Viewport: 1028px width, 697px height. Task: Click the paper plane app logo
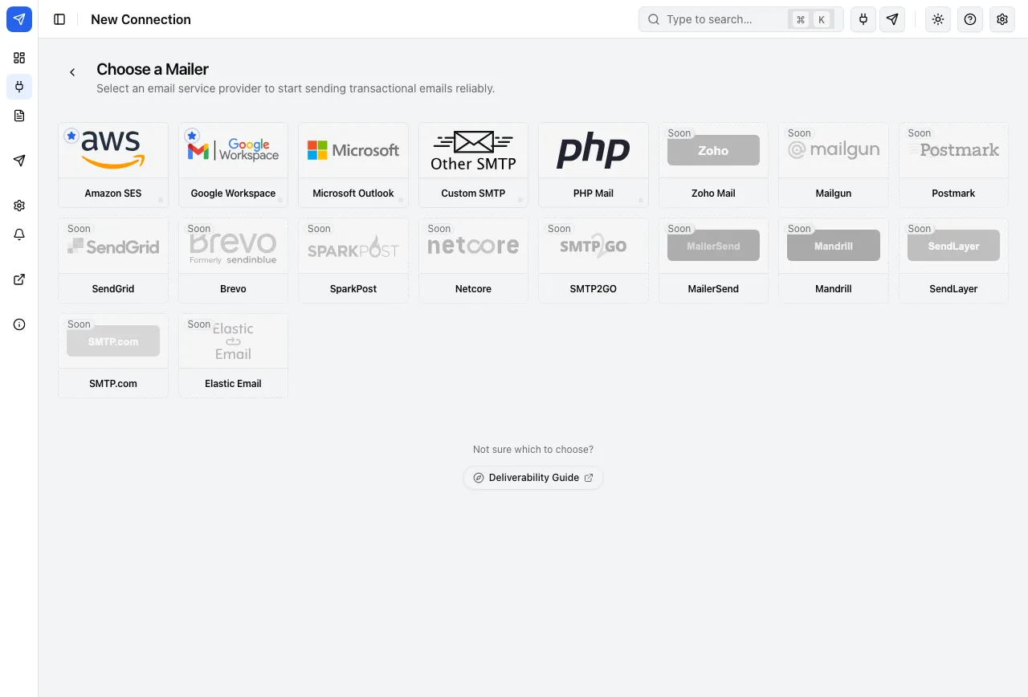19,19
